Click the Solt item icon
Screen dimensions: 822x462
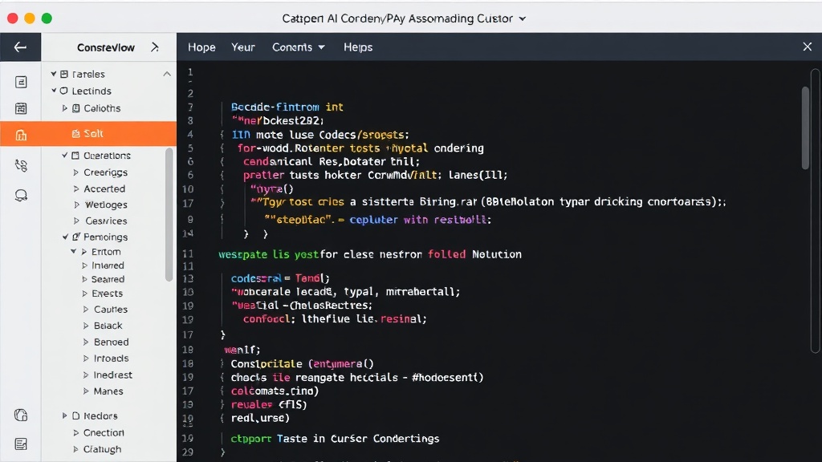(76, 134)
